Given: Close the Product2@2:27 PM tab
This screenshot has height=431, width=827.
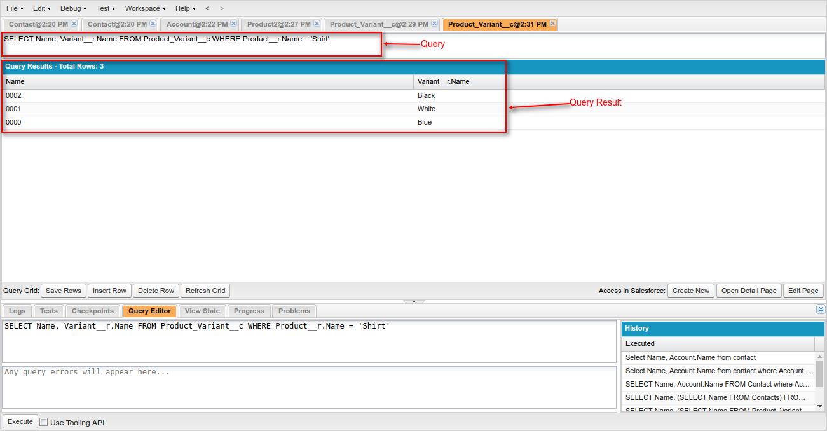Looking at the screenshot, I should (x=316, y=23).
